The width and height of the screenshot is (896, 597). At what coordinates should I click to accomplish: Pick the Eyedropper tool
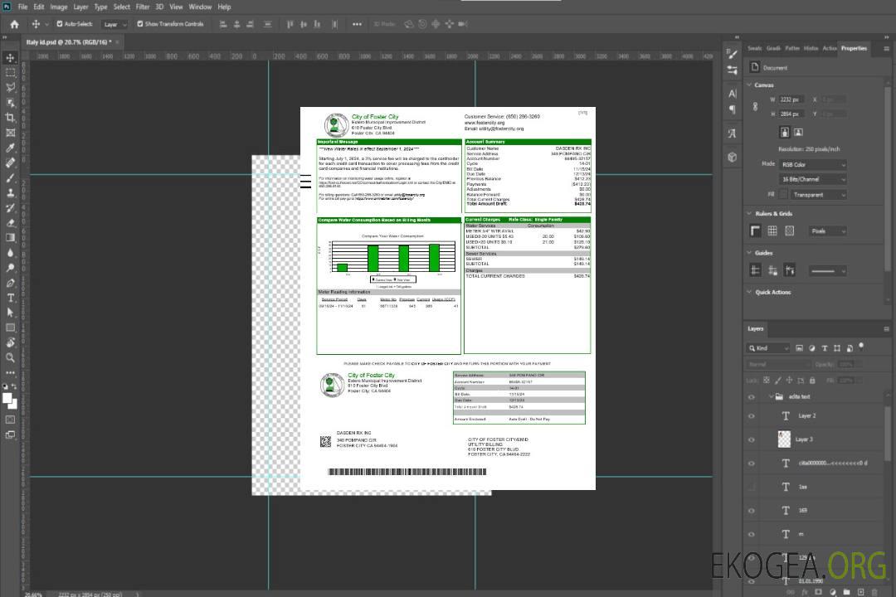[x=11, y=148]
